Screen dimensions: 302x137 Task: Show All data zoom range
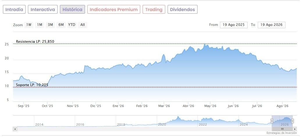pyautogui.click(x=83, y=25)
